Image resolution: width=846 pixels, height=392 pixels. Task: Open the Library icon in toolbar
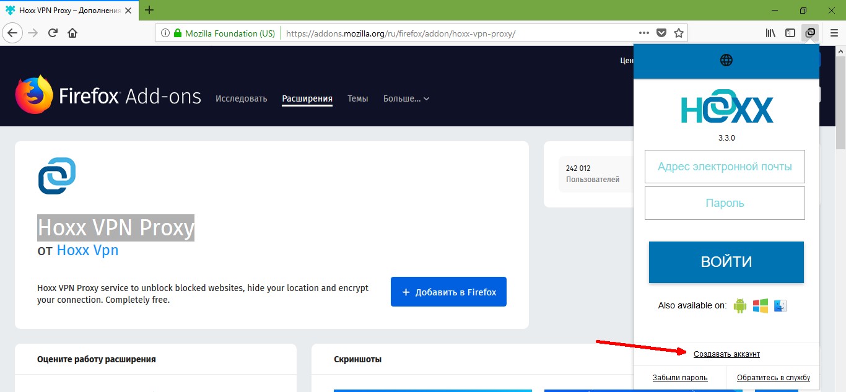coord(770,33)
